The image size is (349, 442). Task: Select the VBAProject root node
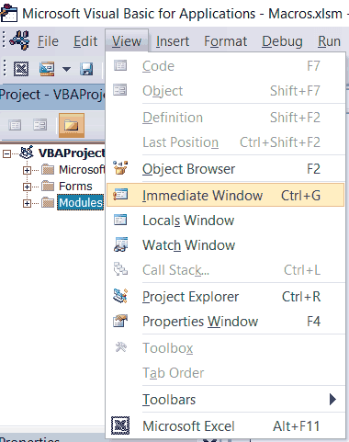[x=72, y=153]
